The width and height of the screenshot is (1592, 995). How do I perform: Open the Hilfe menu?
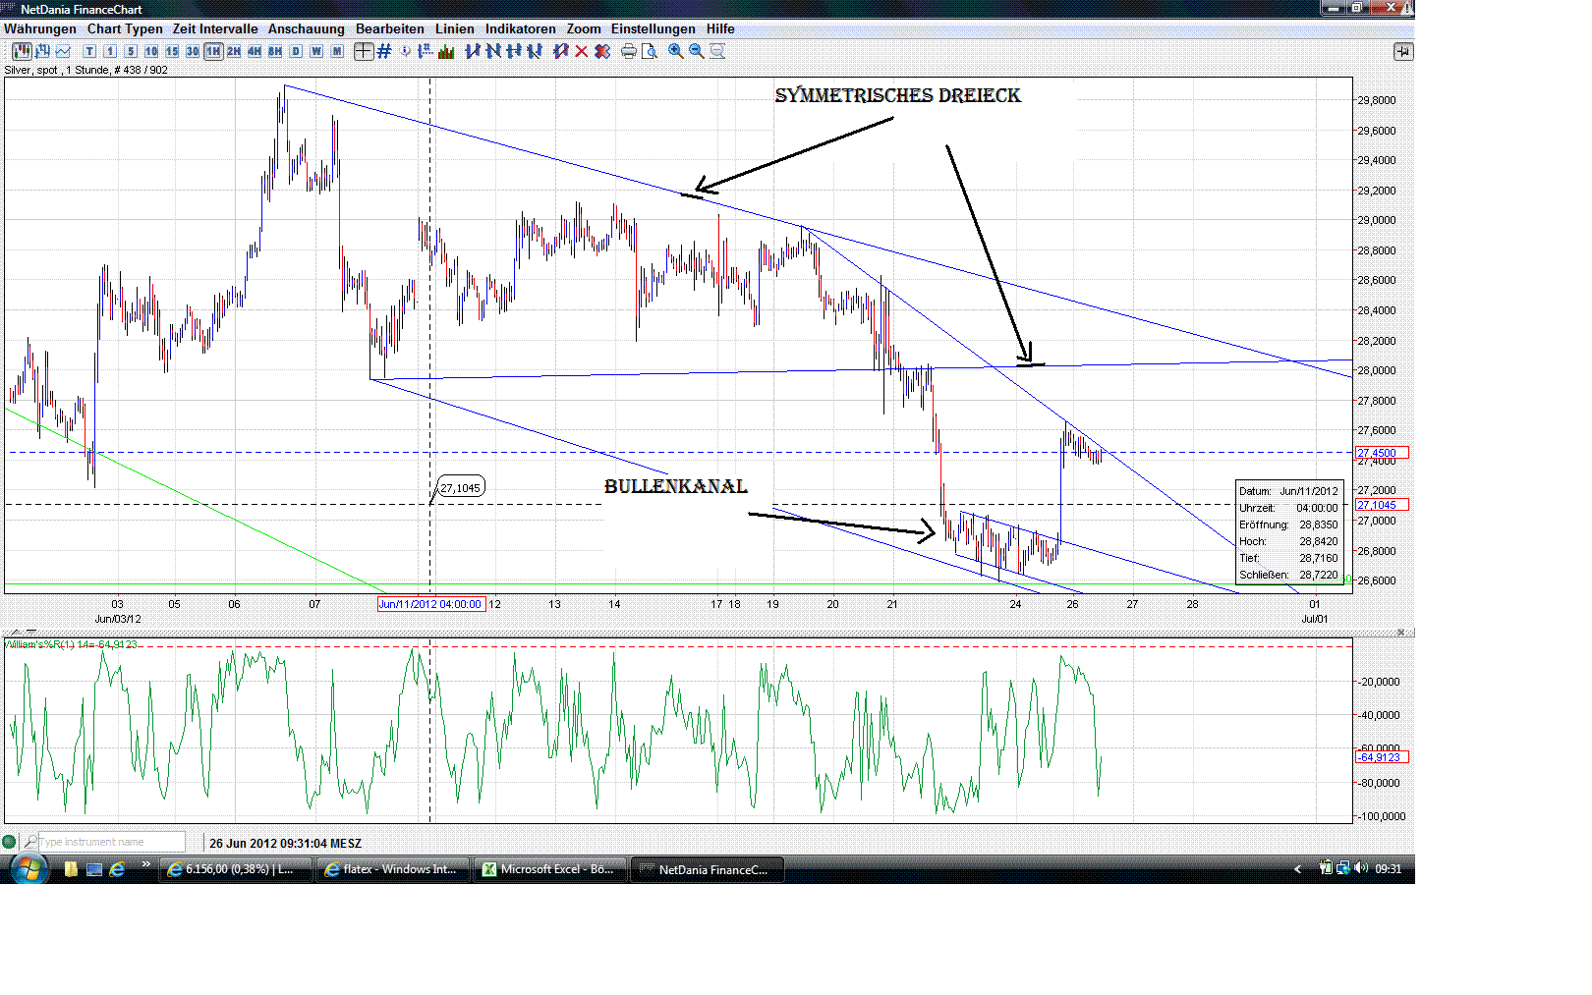click(720, 28)
